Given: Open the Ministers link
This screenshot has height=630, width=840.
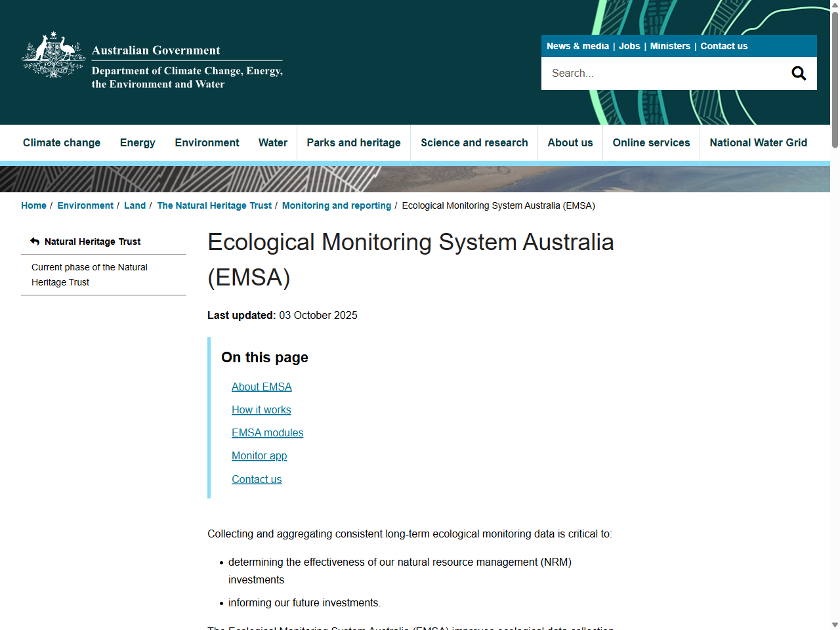Looking at the screenshot, I should click(670, 46).
